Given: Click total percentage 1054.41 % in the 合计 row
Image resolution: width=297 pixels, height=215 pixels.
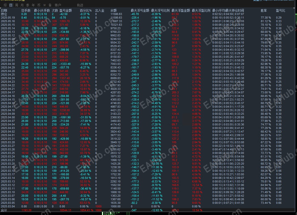Looking at the screenshot, I should (x=87, y=210).
